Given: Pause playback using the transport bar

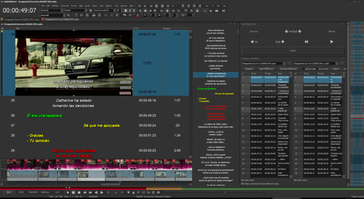Looking at the screenshot, I should [x=73, y=192].
